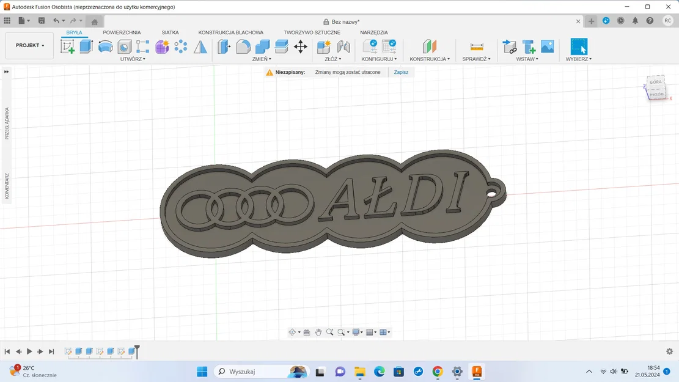Viewport: 679px width, 382px height.
Task: Select the Pattern dots tool
Action: pos(180,46)
